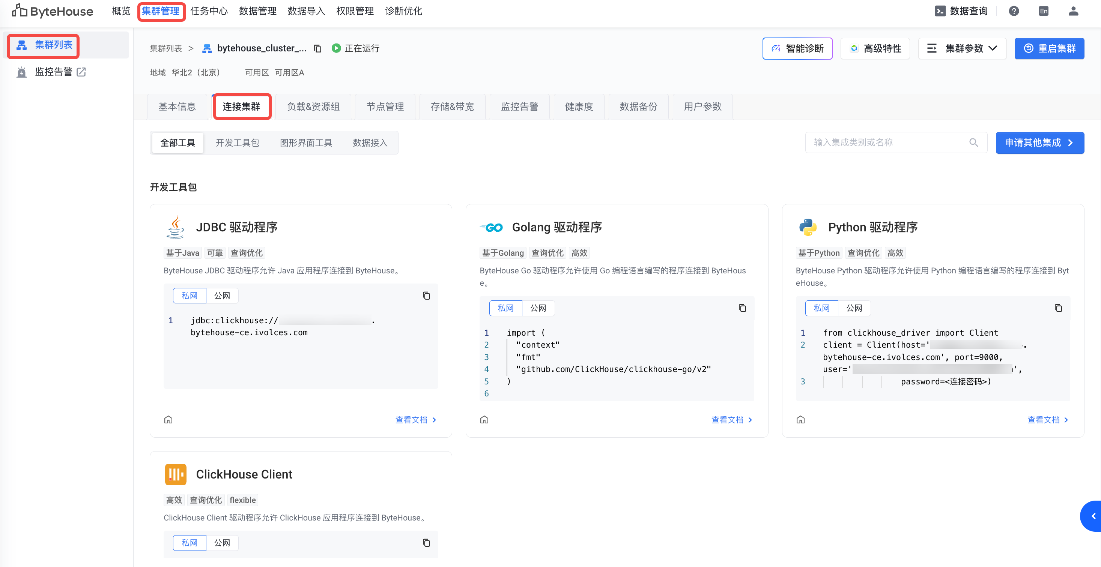
Task: Switch Golang snippet to 公网 network
Action: coord(538,308)
